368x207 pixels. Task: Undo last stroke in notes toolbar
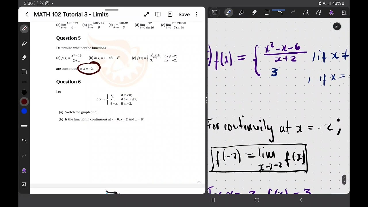280,12
